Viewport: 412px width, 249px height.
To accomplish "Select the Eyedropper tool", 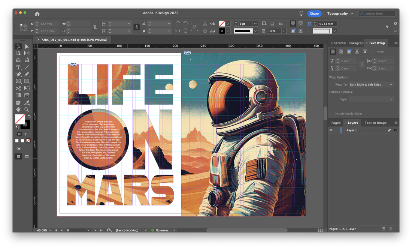I will [x=27, y=102].
